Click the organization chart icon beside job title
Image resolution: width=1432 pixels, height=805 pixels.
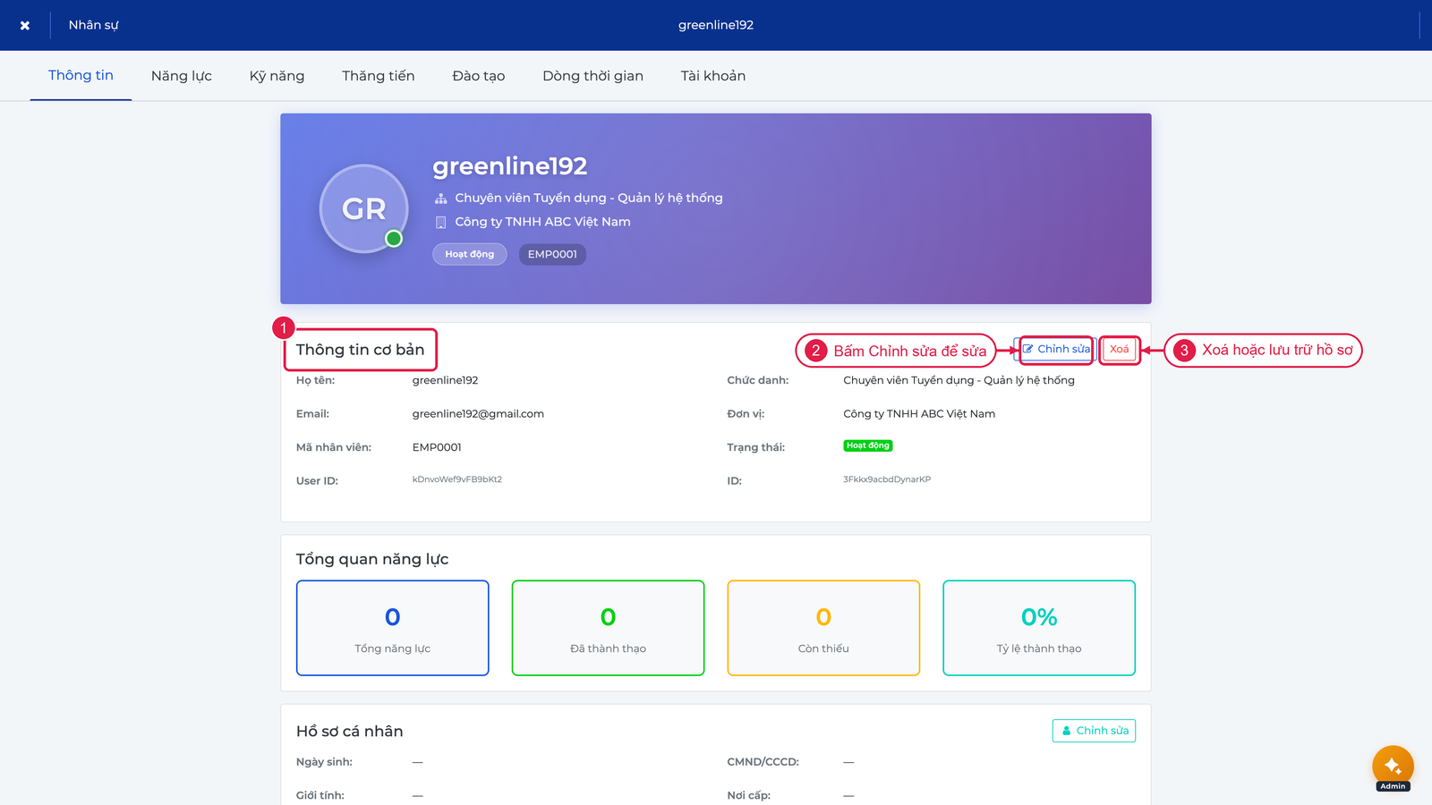(440, 199)
